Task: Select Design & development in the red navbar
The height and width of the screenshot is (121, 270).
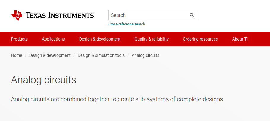Action: coord(100,39)
